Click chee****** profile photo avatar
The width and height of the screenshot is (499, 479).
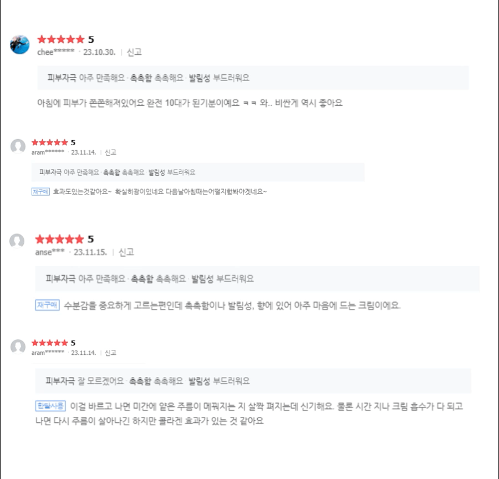(x=19, y=45)
